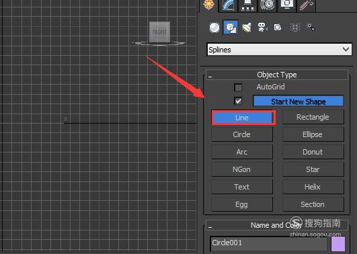Activate the Circle spline tool
Image resolution: width=357 pixels, height=254 pixels.
(242, 134)
